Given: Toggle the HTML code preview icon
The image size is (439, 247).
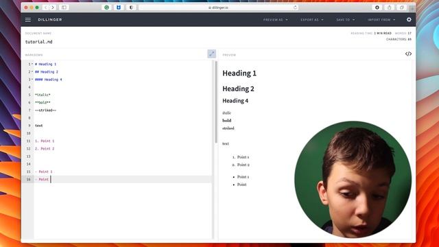Looking at the screenshot, I should click(408, 54).
